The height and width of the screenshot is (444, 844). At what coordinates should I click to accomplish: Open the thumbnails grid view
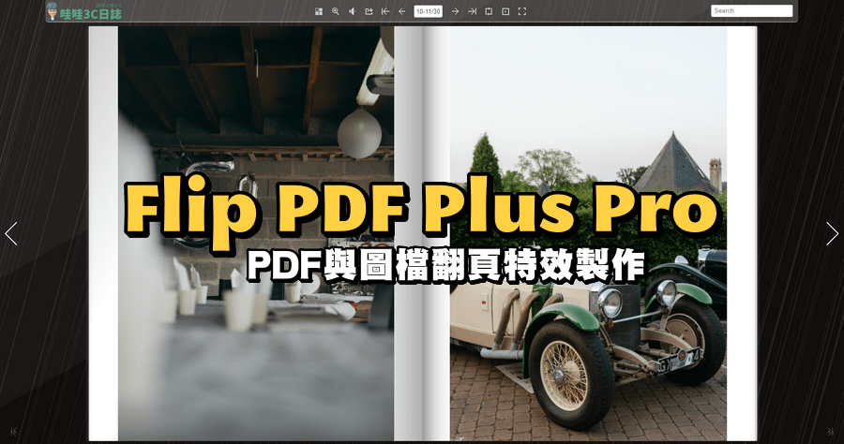(319, 11)
